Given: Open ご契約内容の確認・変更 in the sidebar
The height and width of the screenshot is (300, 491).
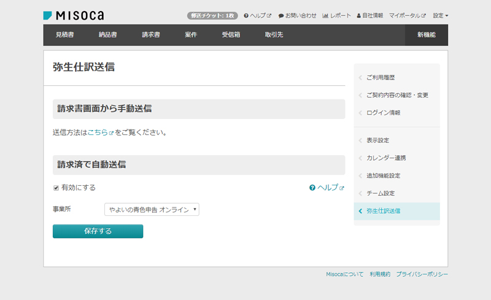Looking at the screenshot, I should coord(396,95).
